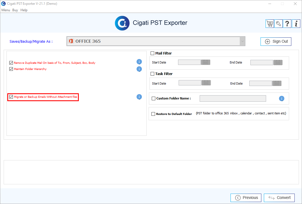Image resolution: width=302 pixels, height=204 pixels.
Task: Enable the Mail Filter checkbox
Action: point(152,53)
